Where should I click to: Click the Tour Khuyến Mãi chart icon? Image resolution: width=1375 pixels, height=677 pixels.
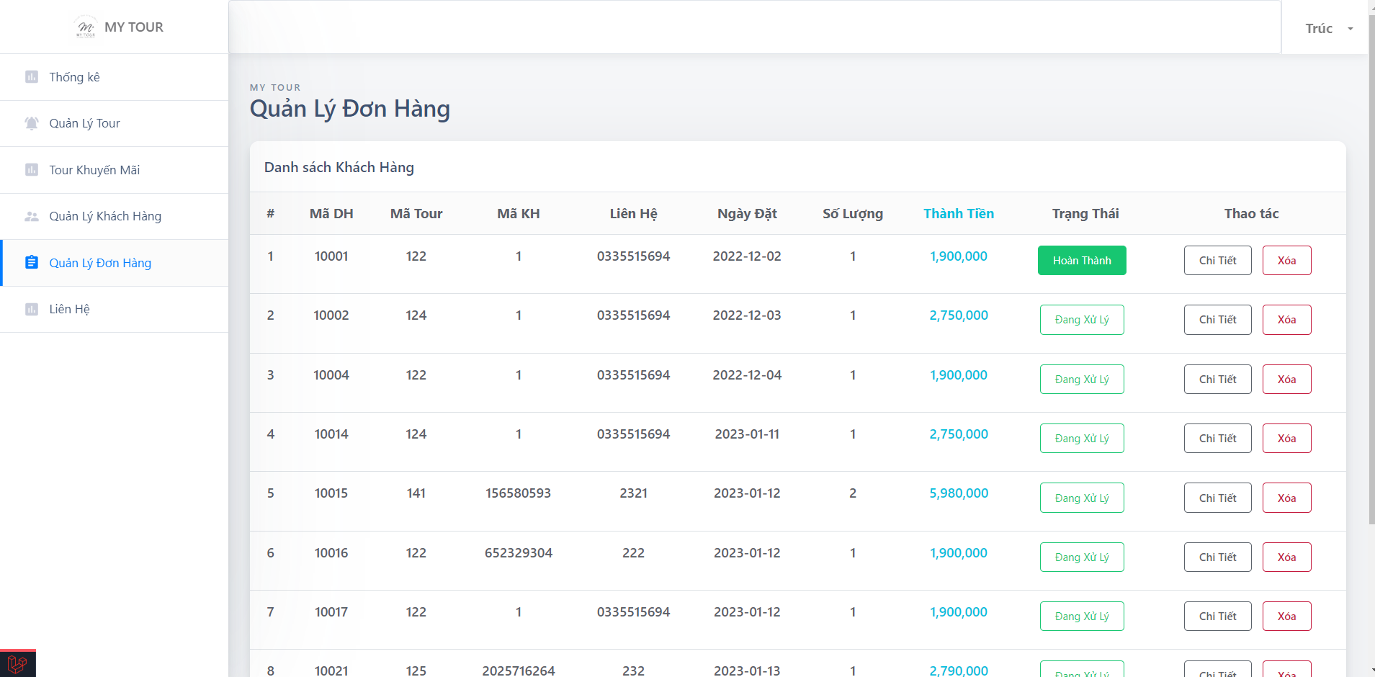click(32, 170)
